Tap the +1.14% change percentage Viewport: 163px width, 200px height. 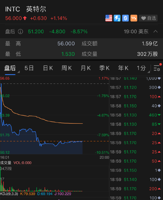(59, 18)
